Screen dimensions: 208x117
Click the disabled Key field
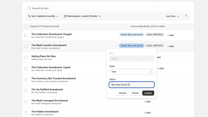132,59
